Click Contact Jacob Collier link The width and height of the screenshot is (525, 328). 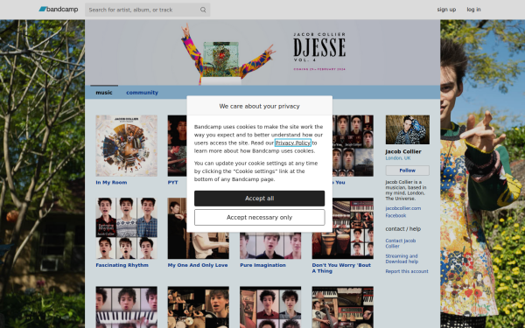[401, 243]
